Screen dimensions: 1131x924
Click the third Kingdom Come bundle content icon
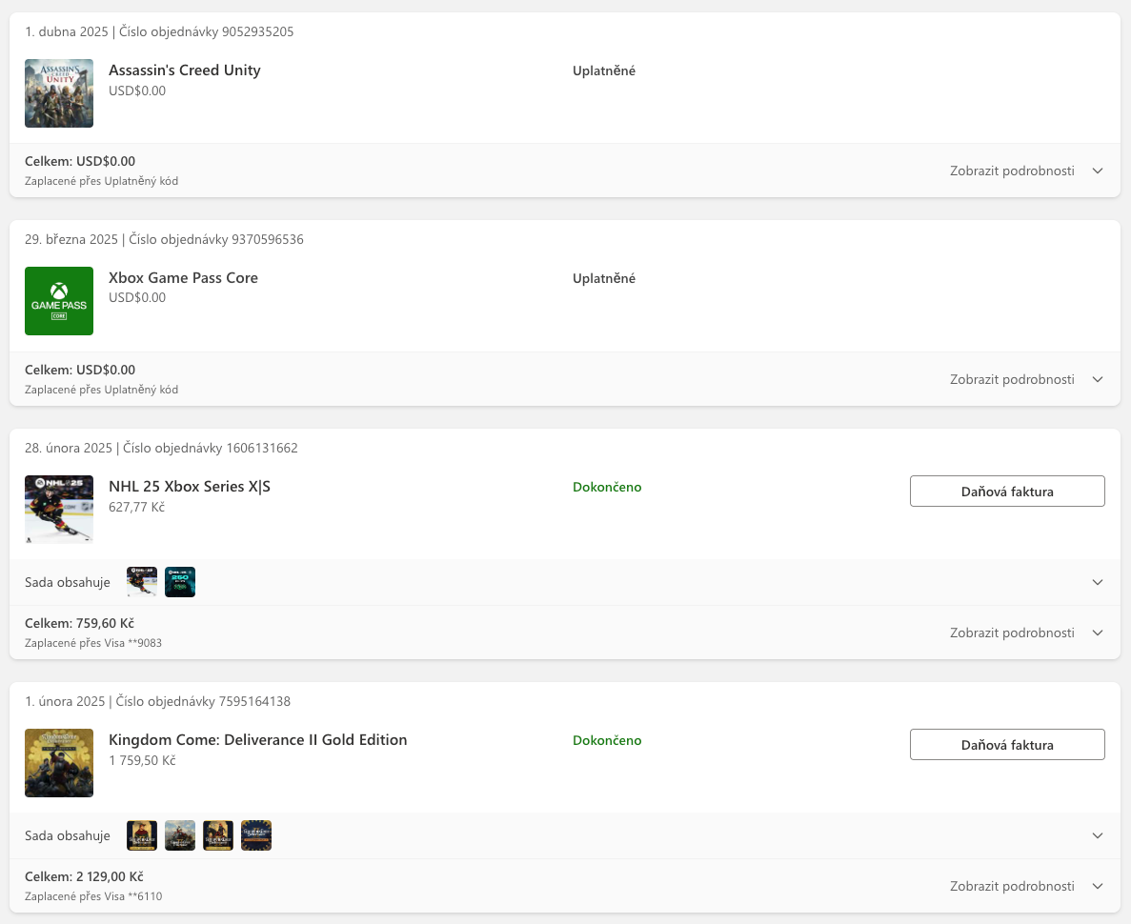(x=218, y=835)
